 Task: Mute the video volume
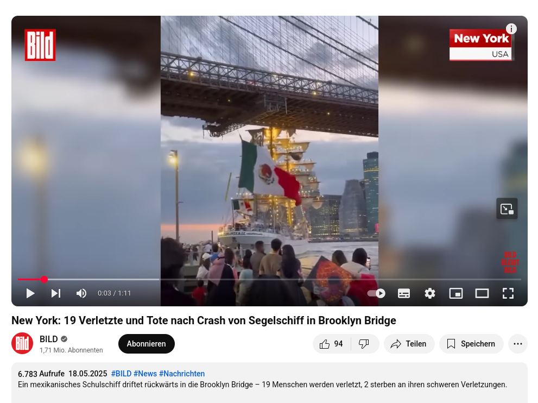(x=81, y=293)
